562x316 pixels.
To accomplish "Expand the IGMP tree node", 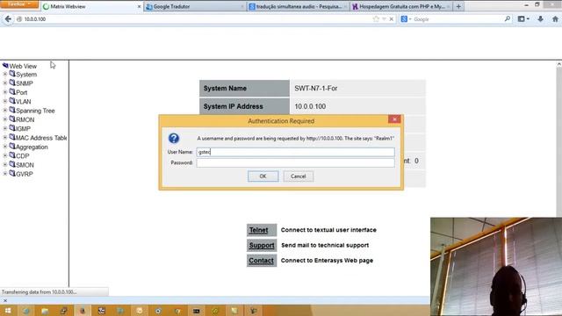I will [5, 128].
